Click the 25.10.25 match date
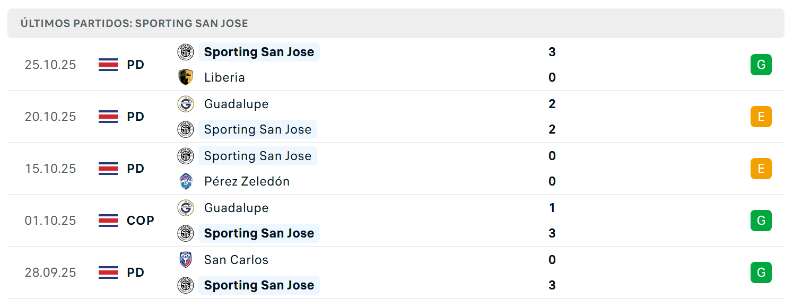 50,65
